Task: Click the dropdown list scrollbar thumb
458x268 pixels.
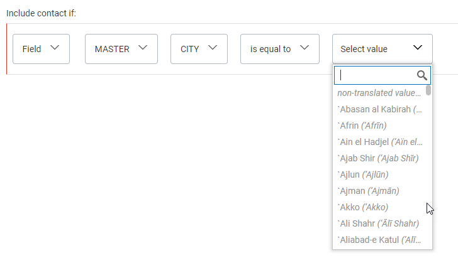Action: point(428,90)
